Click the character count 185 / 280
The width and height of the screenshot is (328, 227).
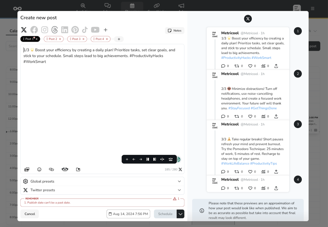(x=171, y=169)
